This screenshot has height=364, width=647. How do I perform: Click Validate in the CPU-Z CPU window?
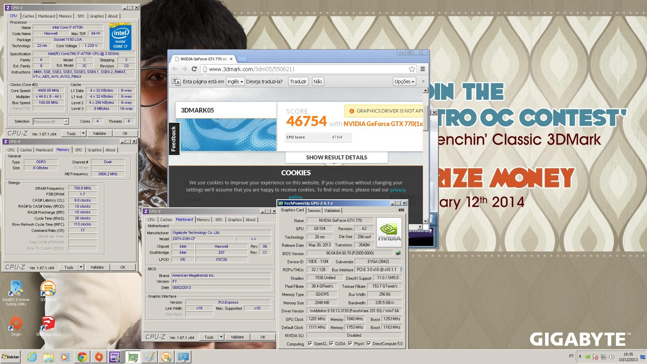[99, 133]
